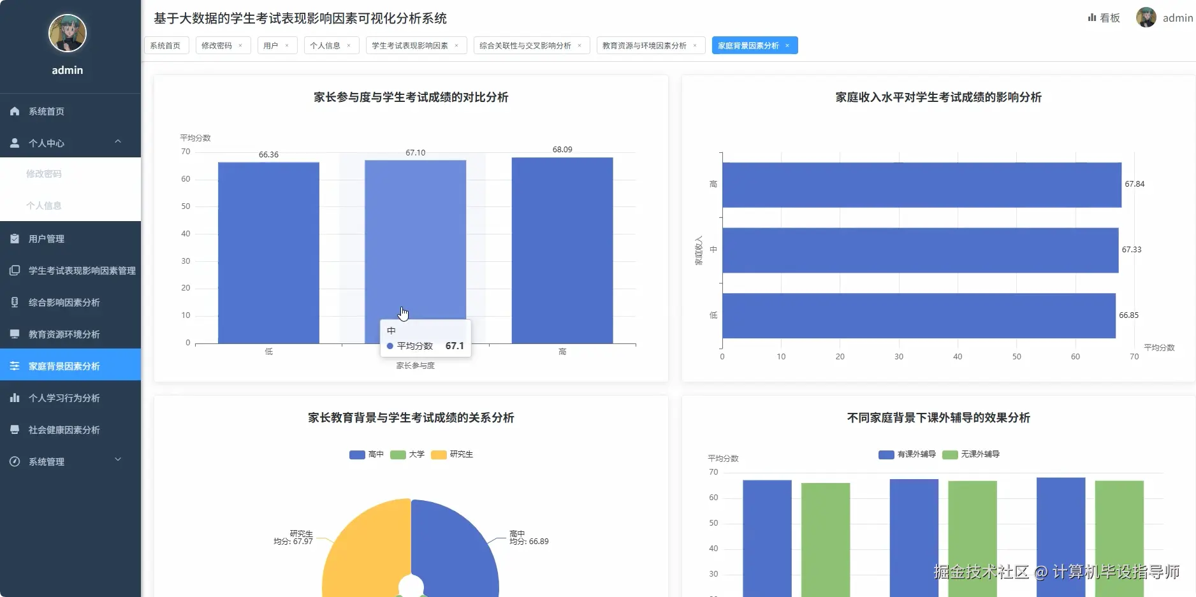This screenshot has width=1196, height=597.
Task: Click the icon beside 社会健康因素分析
Action: [x=15, y=429]
